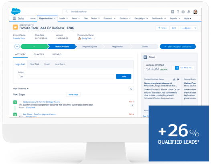
Task: Open the Campaigns tab
Action: pyautogui.click(x=140, y=18)
